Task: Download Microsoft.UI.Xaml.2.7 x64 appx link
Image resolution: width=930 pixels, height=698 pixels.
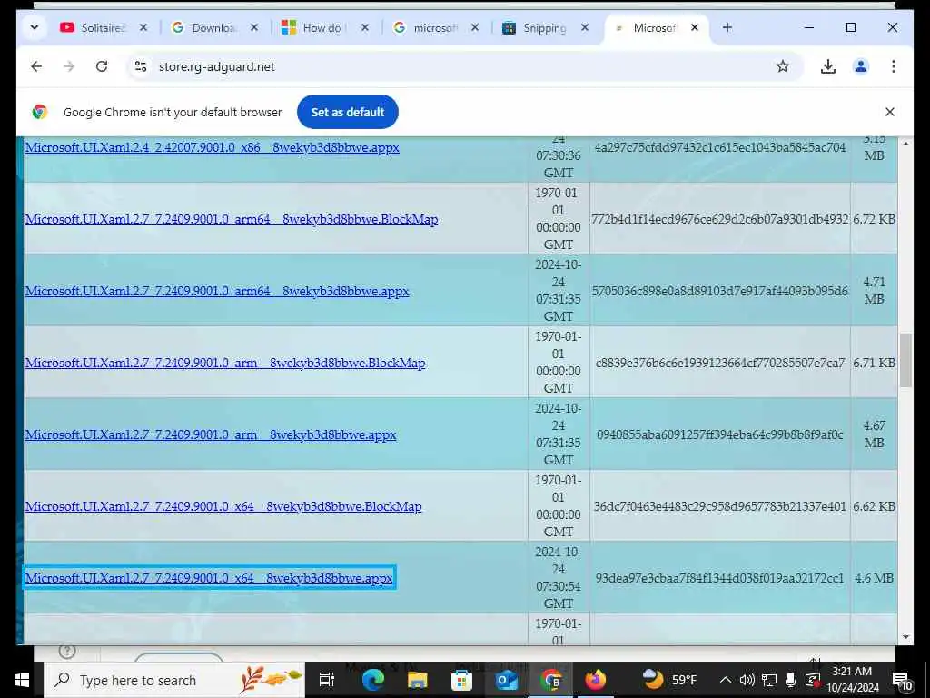Action: click(x=209, y=577)
